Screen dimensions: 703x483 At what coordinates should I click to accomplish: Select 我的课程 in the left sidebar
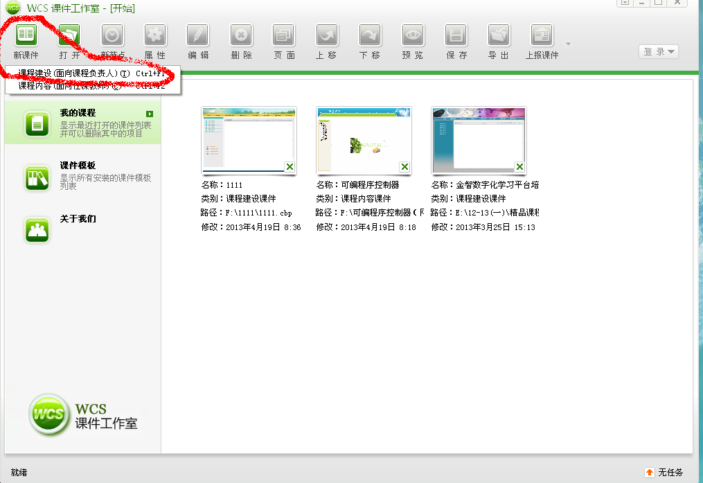pyautogui.click(x=82, y=123)
